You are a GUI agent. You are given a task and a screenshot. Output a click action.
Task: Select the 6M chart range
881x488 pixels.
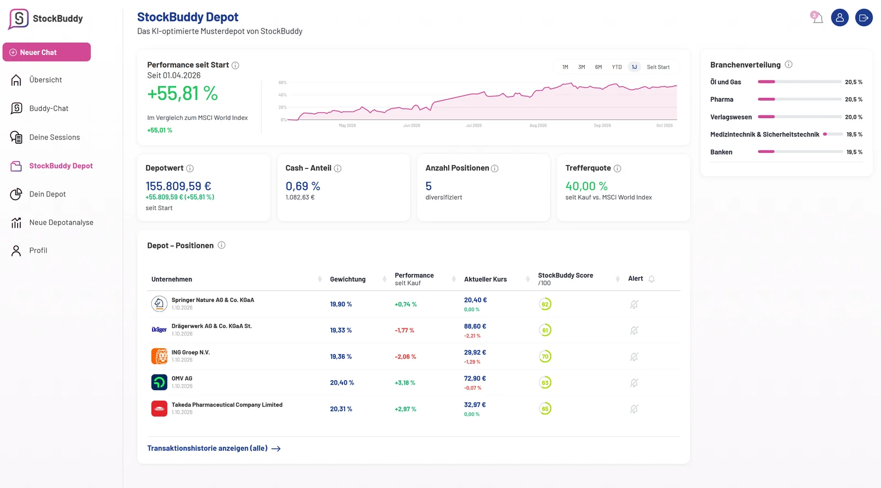(599, 67)
